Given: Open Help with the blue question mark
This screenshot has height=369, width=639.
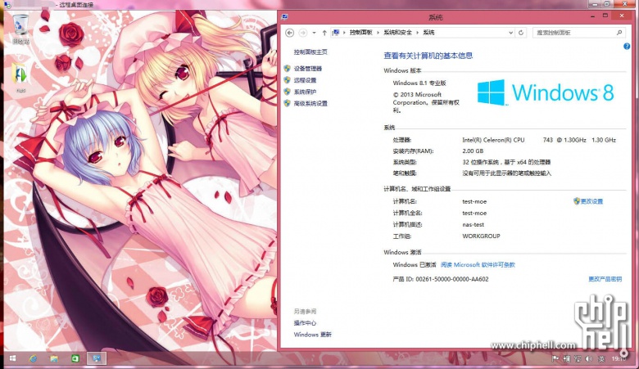Looking at the screenshot, I should pyautogui.click(x=627, y=47).
